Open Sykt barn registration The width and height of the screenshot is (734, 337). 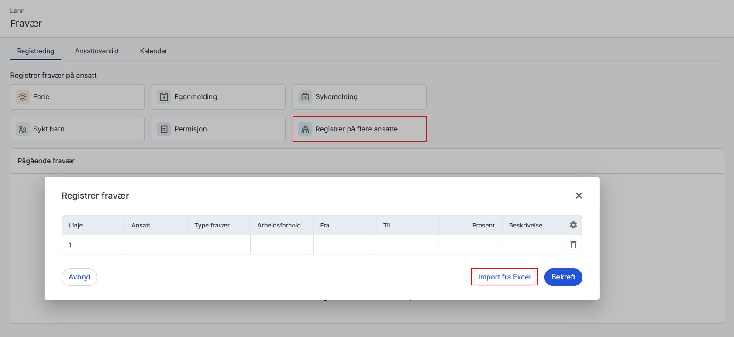(77, 129)
